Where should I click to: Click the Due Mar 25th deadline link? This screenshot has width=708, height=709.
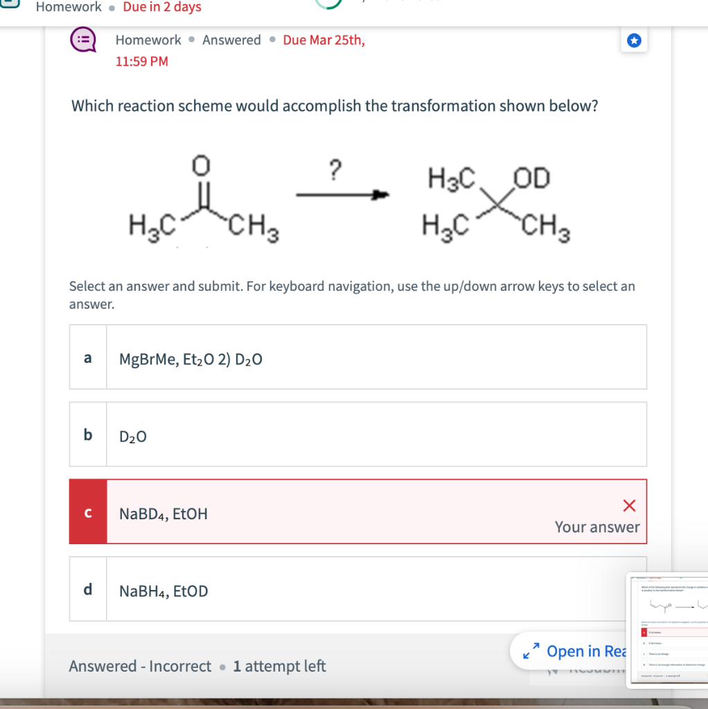pyautogui.click(x=323, y=39)
